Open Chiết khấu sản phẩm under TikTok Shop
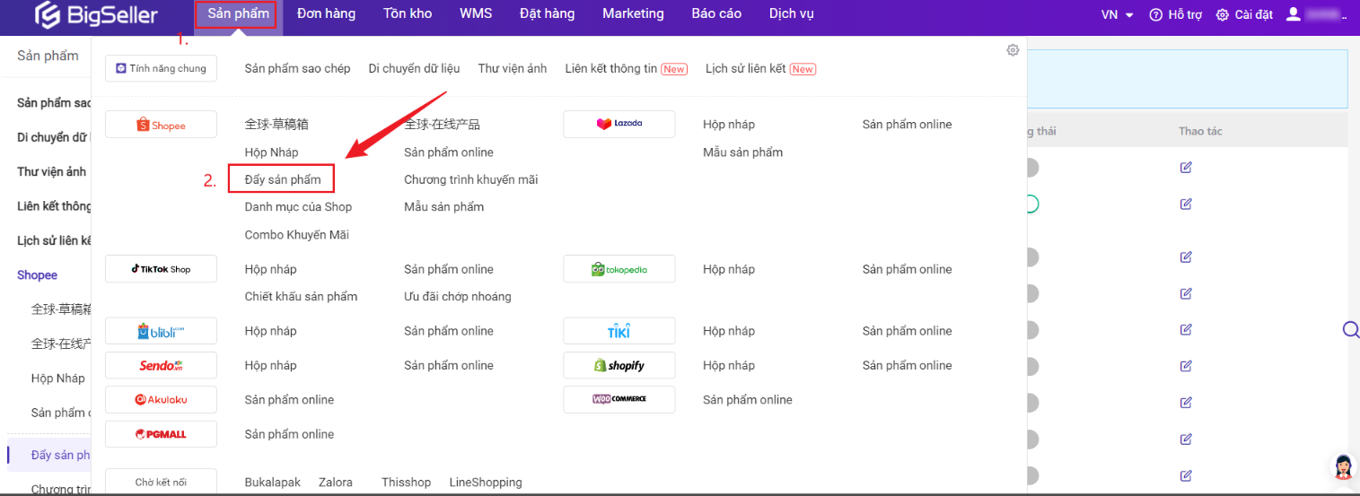Viewport: 1360px width, 496px height. [x=301, y=296]
